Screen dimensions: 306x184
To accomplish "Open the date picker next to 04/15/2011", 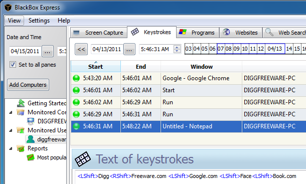I will (48, 51).
